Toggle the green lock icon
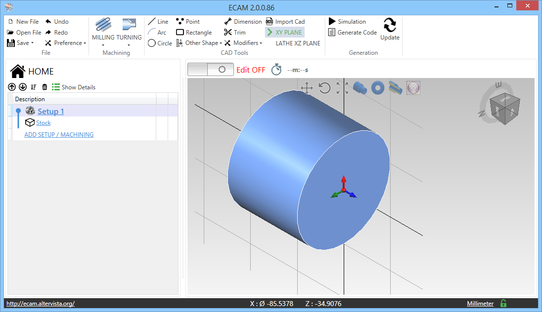542x312 pixels. (503, 304)
